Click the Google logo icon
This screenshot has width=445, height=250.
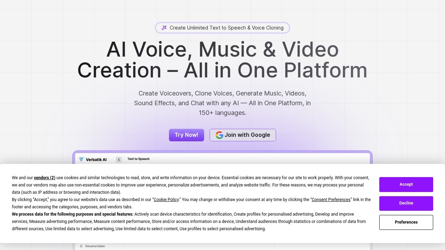click(219, 135)
